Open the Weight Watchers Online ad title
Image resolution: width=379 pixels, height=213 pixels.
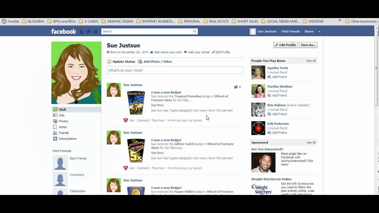[272, 179]
